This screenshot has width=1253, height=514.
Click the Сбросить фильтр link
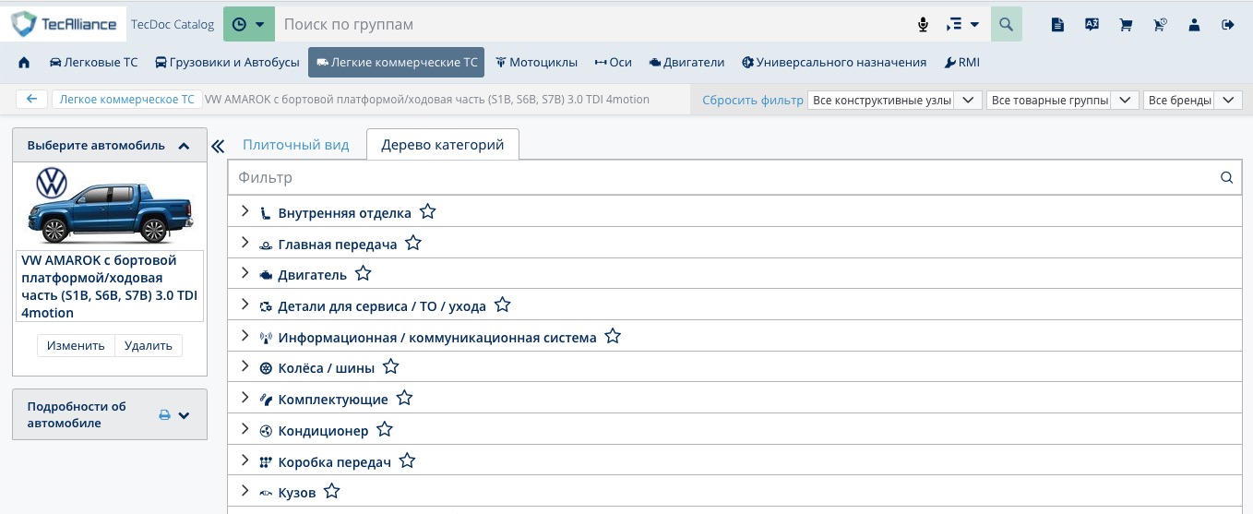pyautogui.click(x=752, y=100)
